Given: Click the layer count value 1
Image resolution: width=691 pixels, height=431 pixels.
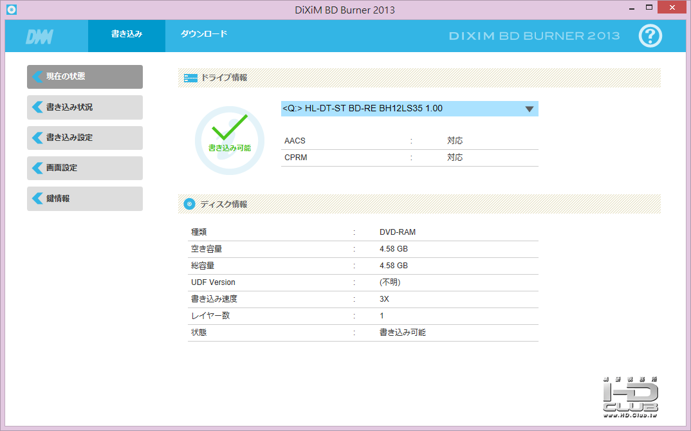Looking at the screenshot, I should point(382,316).
